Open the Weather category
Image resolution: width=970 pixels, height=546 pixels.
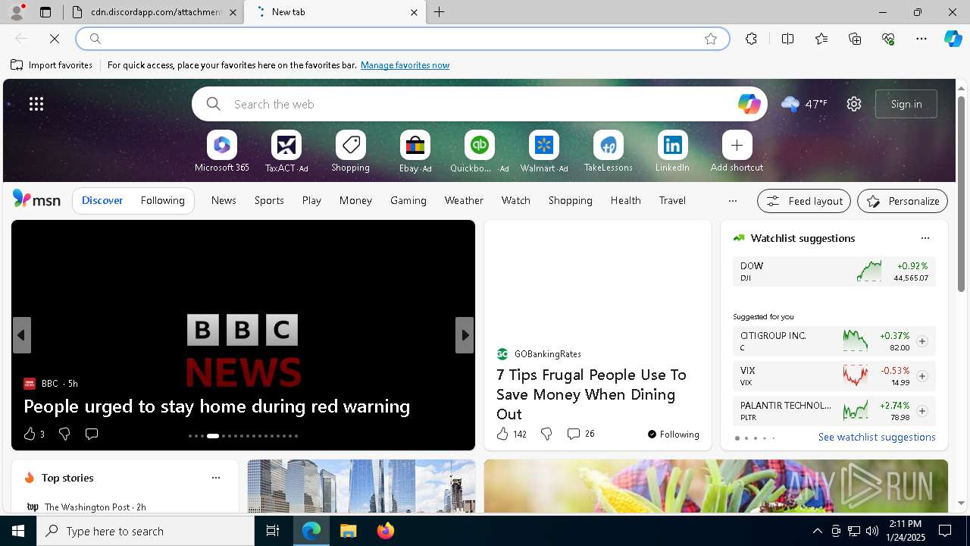pyautogui.click(x=464, y=200)
